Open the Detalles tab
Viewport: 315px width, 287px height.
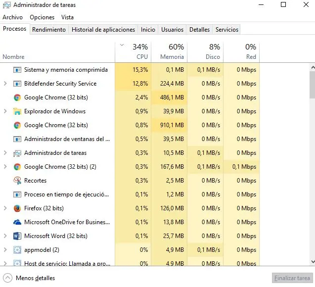(x=199, y=30)
